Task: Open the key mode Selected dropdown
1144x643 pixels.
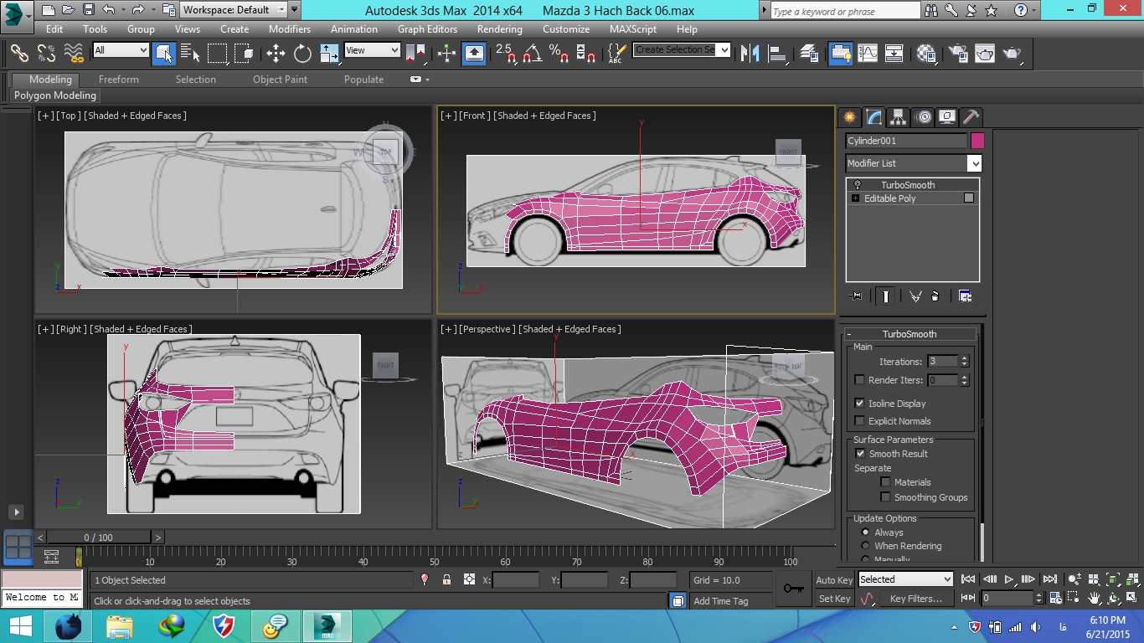Action: 905,579
